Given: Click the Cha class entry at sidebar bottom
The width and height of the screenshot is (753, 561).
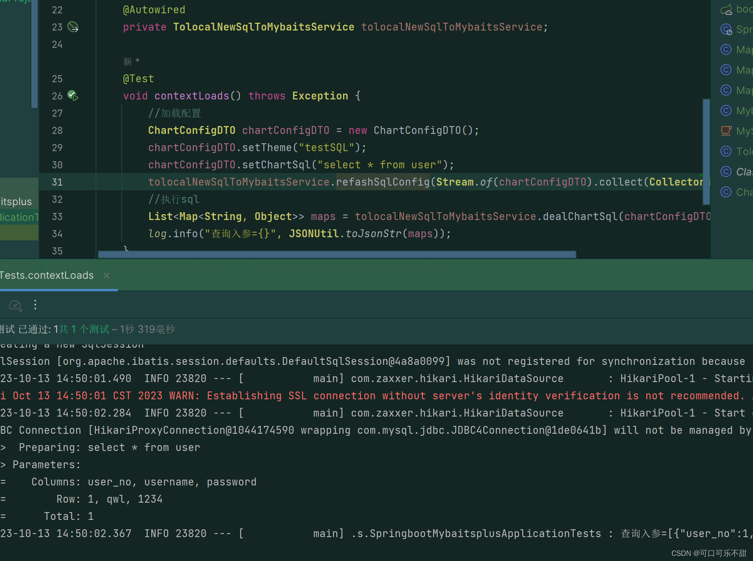Looking at the screenshot, I should (726, 192).
